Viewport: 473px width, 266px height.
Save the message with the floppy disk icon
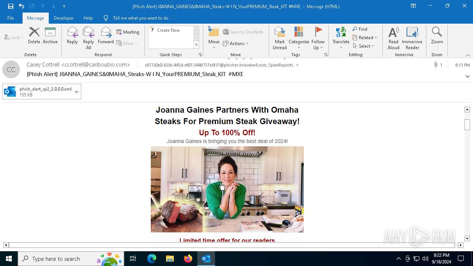click(x=11, y=6)
